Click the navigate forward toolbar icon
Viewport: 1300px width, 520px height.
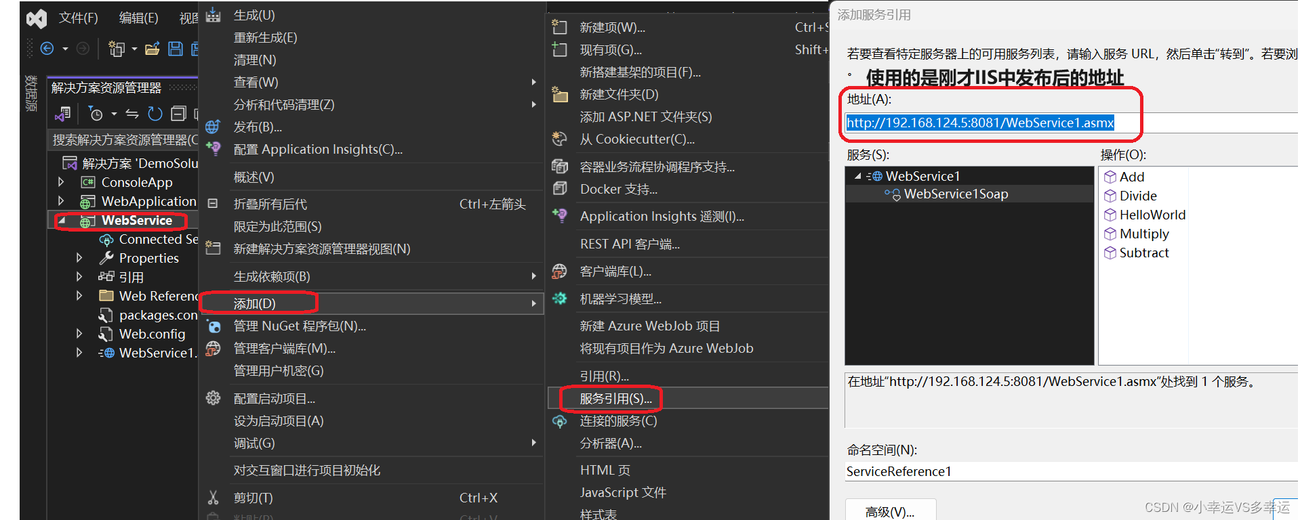tap(83, 48)
